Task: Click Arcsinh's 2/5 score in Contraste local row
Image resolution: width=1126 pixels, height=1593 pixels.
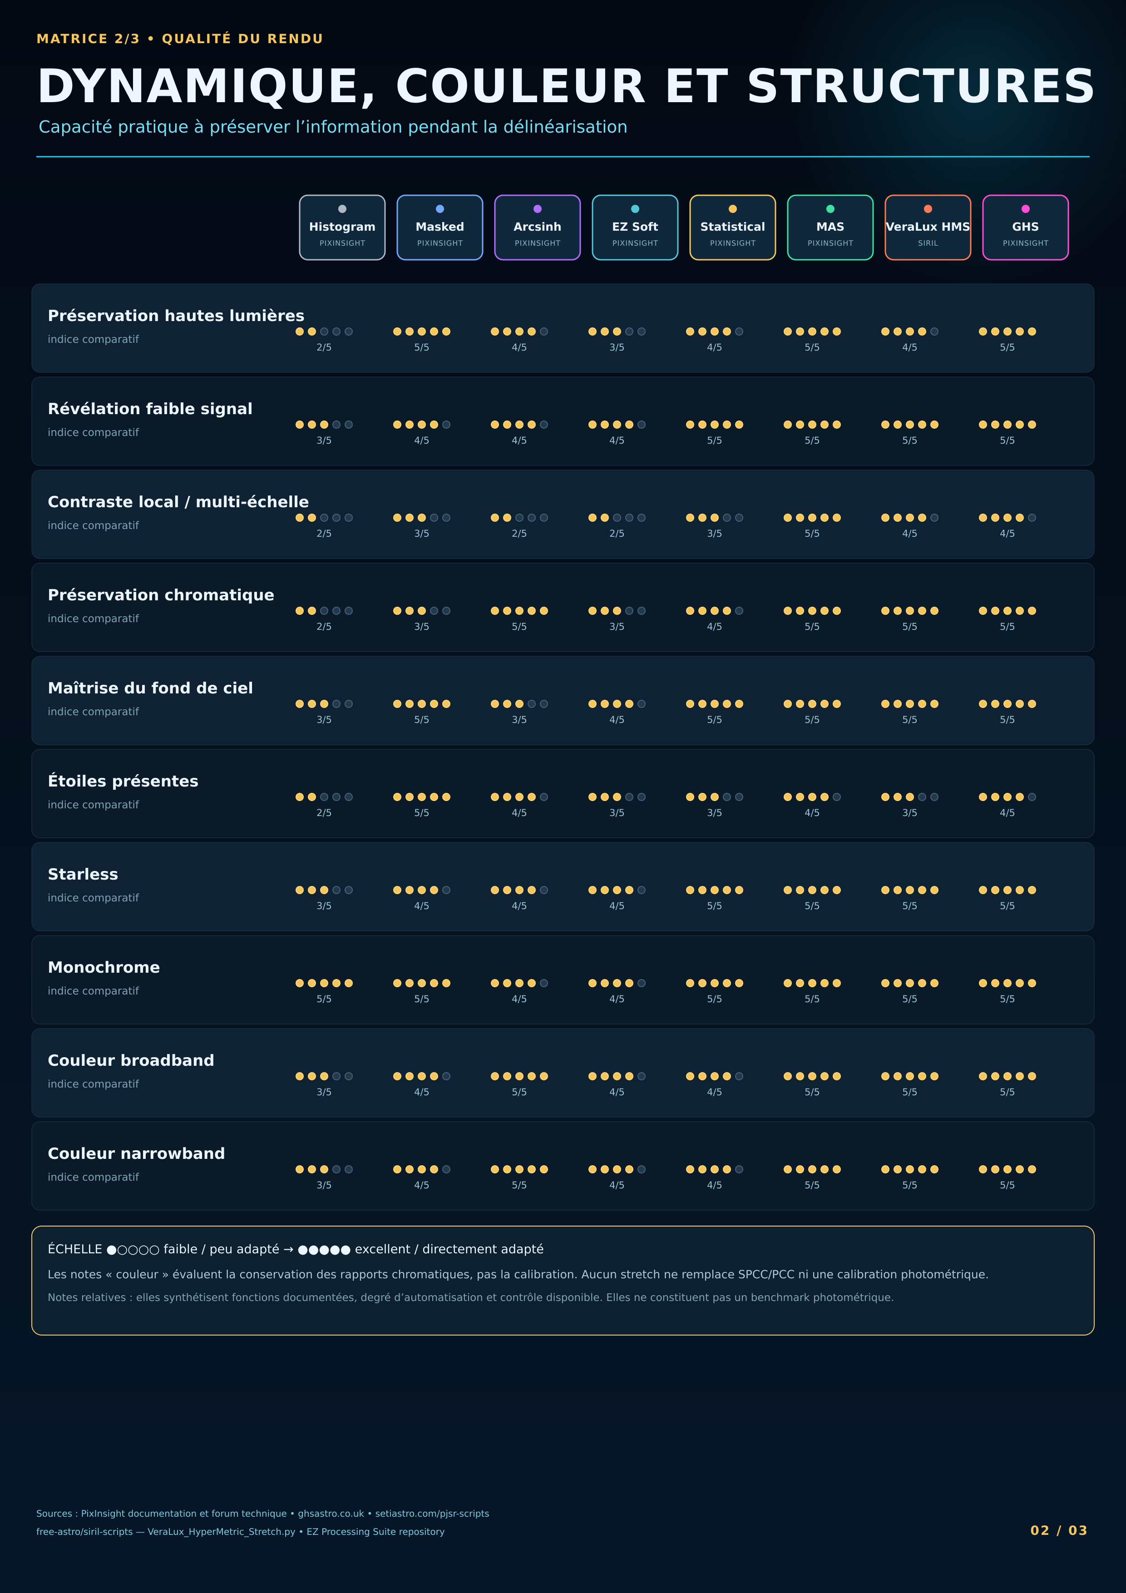Action: pyautogui.click(x=519, y=534)
